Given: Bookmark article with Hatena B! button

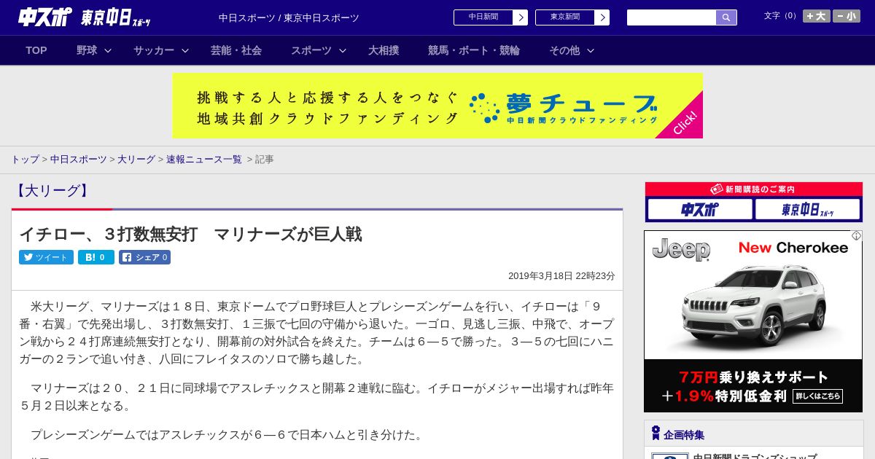Looking at the screenshot, I should [x=96, y=257].
